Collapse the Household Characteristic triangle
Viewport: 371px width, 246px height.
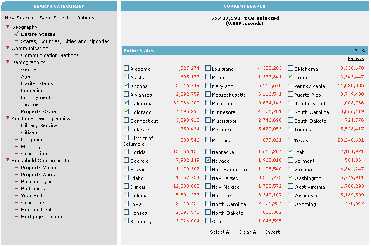[x=7, y=161]
